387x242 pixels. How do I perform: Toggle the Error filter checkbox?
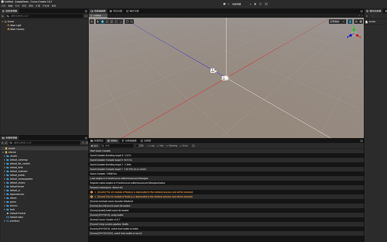point(181,146)
